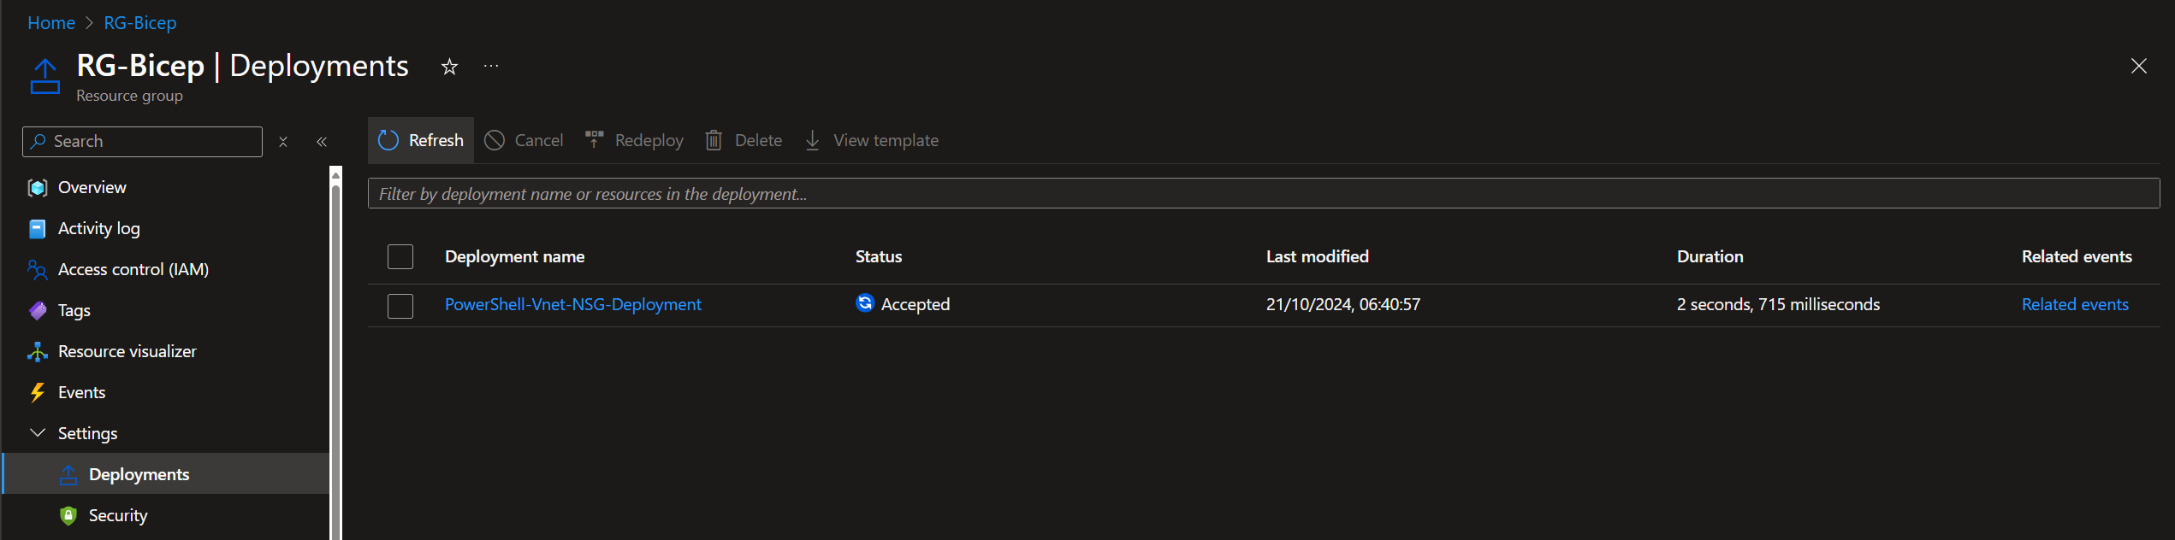The height and width of the screenshot is (540, 2175).
Task: Select Access control (IAM) in sidebar
Action: coord(133,269)
